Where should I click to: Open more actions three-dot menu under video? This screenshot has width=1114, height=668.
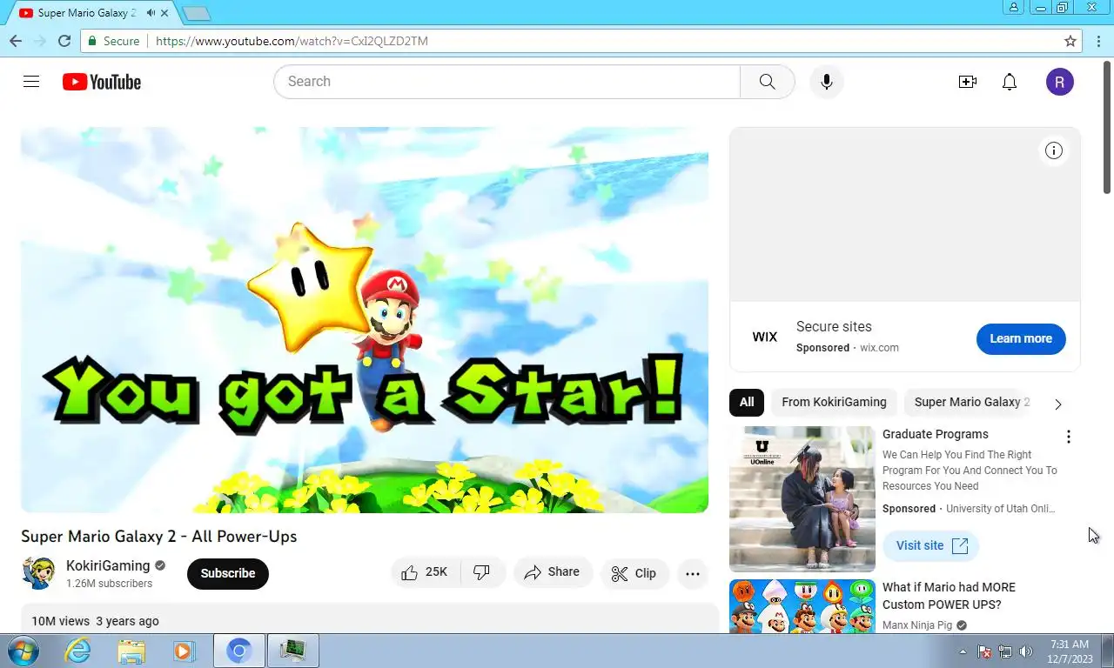(x=693, y=573)
